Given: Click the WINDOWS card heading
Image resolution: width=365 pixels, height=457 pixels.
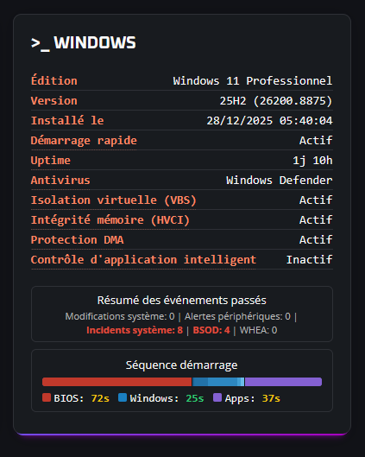Looking at the screenshot, I should (95, 42).
